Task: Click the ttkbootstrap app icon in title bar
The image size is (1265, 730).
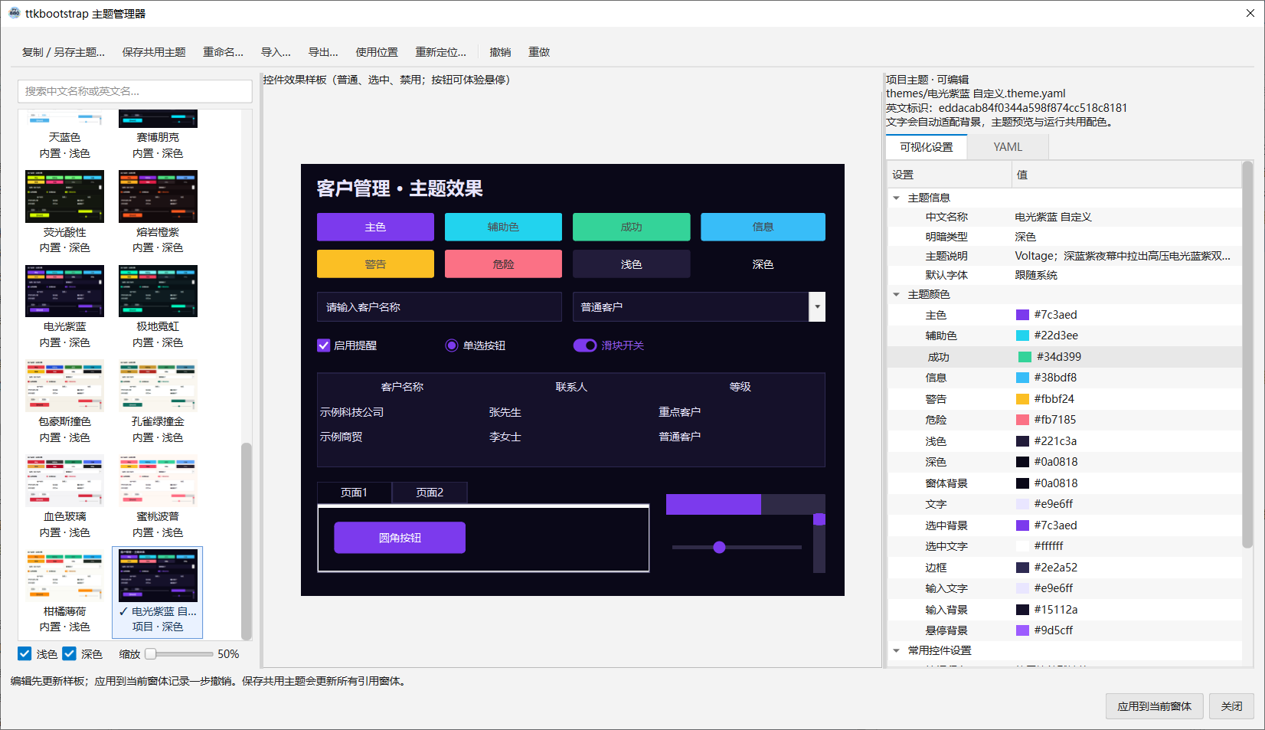Action: 14,13
